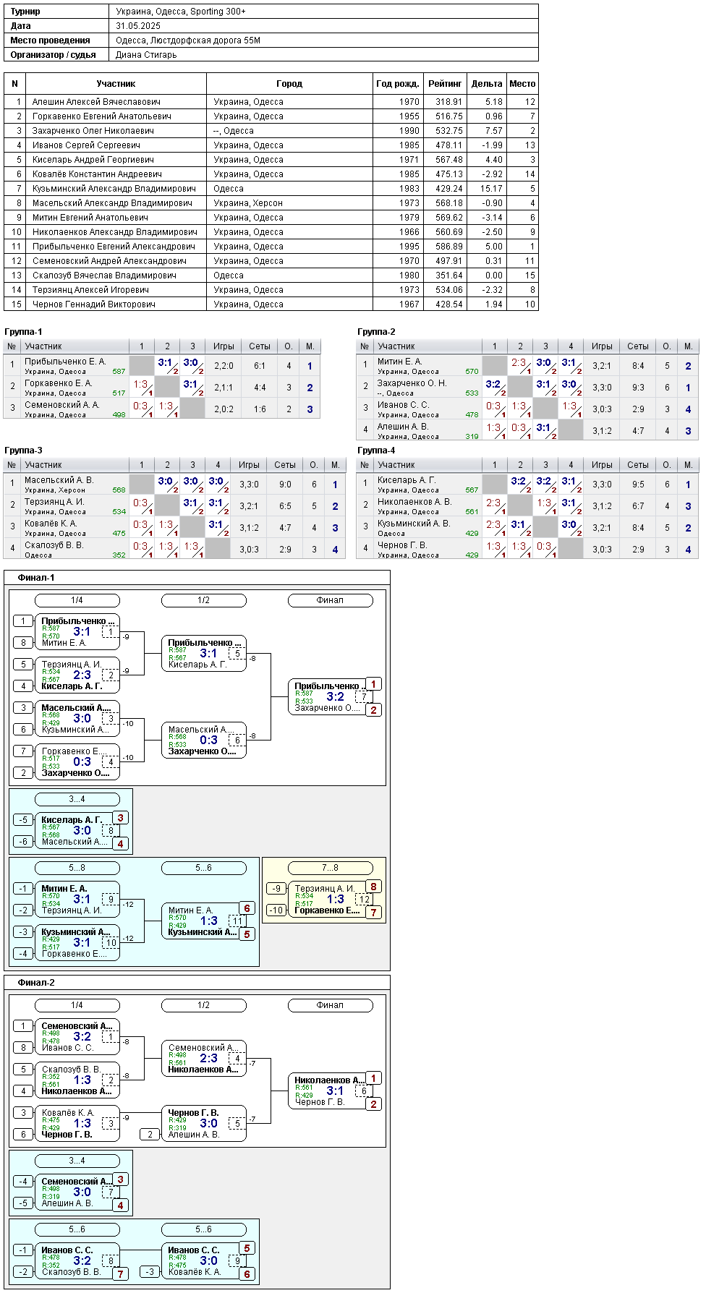Select the date value 31.05.2025
The image size is (706, 1293).
point(138,26)
